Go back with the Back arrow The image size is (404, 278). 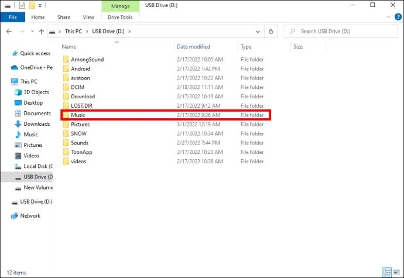click(x=9, y=32)
